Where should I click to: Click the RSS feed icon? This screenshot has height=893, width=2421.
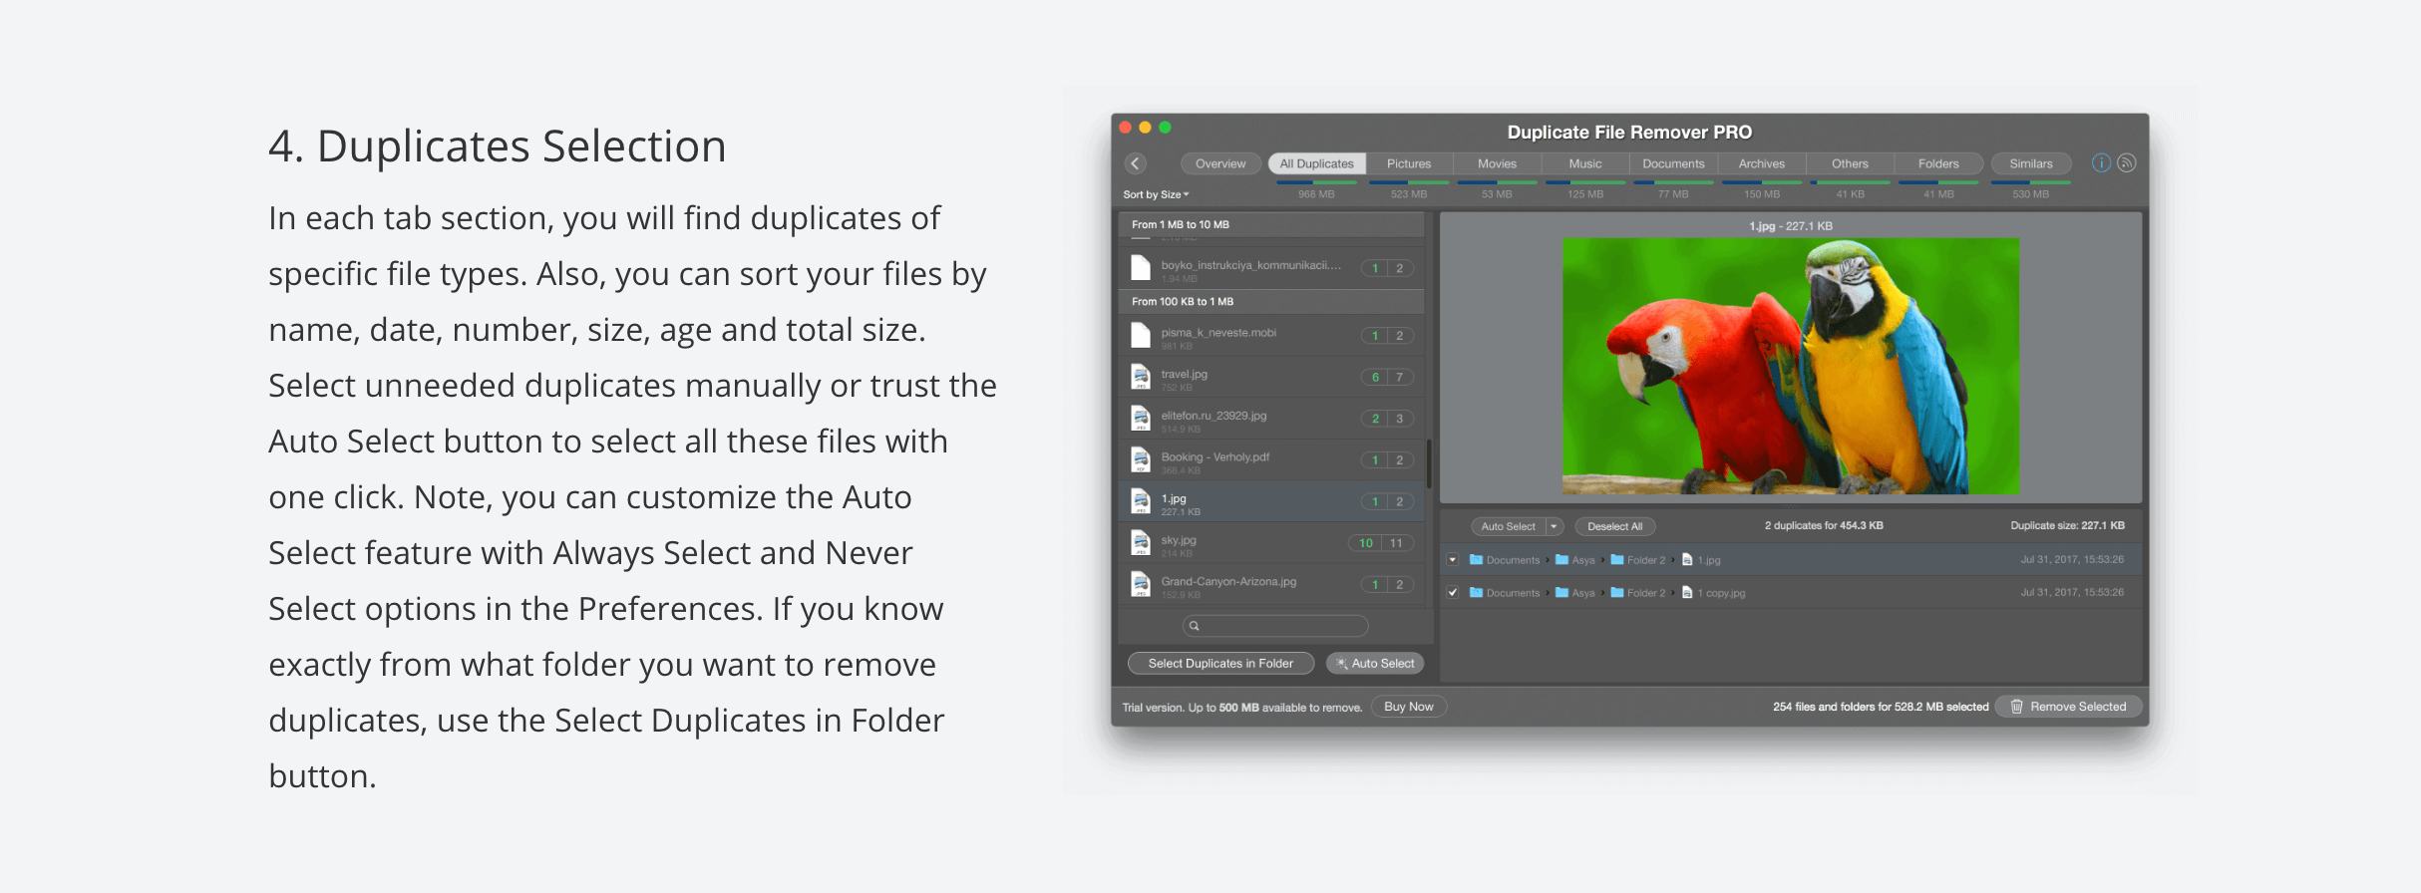[2127, 163]
